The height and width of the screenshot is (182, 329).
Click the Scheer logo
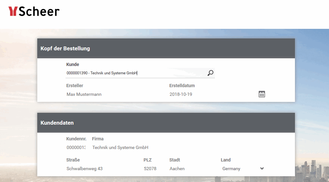click(34, 12)
